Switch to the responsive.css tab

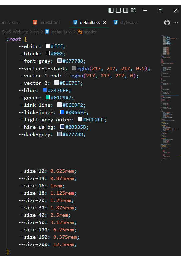(x=10, y=22)
